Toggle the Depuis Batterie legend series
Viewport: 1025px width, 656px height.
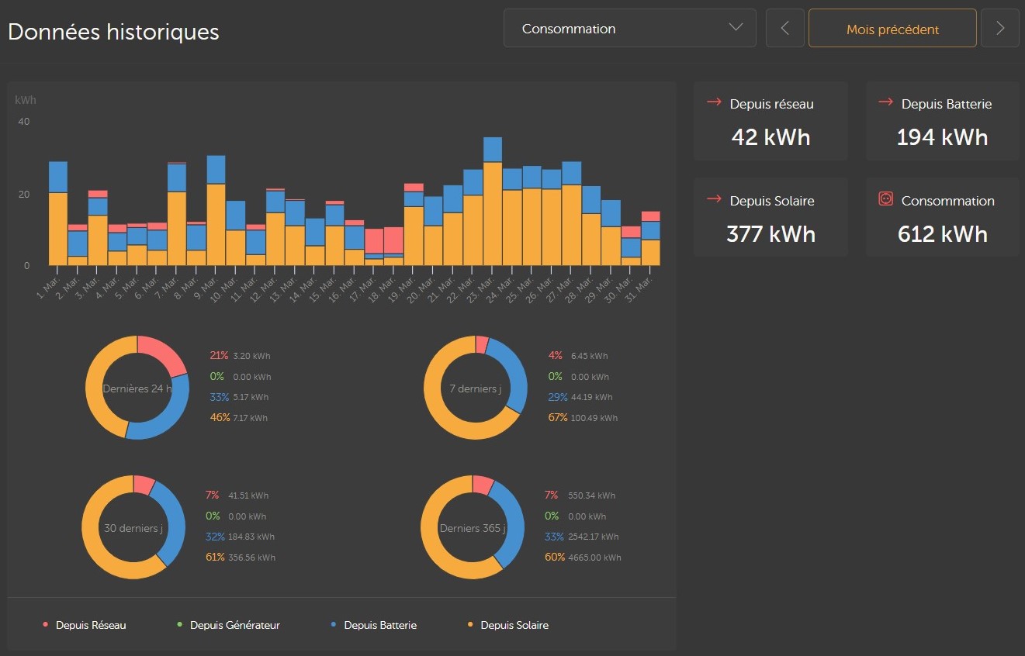click(373, 625)
